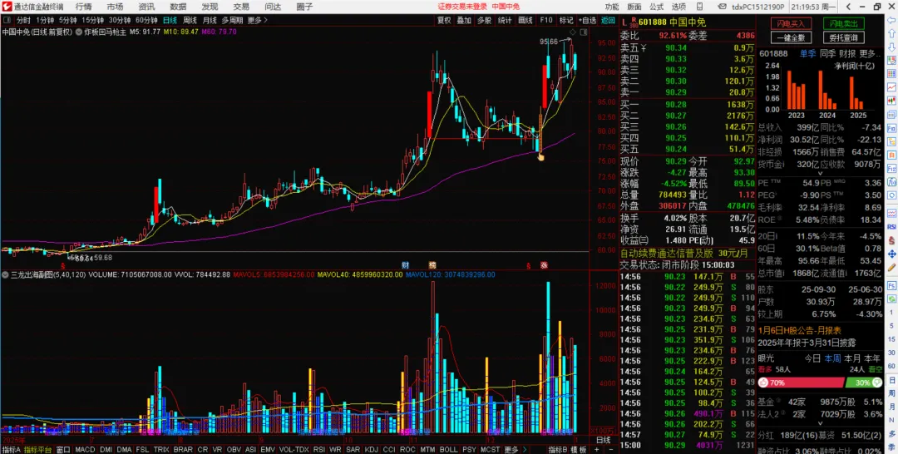
Task: Click the 财 marker below the price chart
Action: pyautogui.click(x=405, y=265)
